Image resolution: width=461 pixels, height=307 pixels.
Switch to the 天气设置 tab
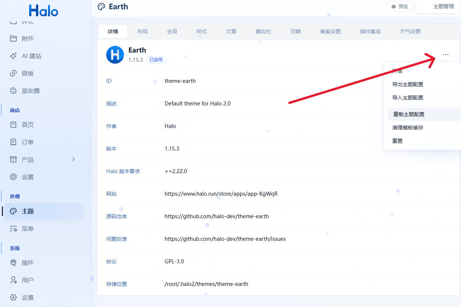410,31
